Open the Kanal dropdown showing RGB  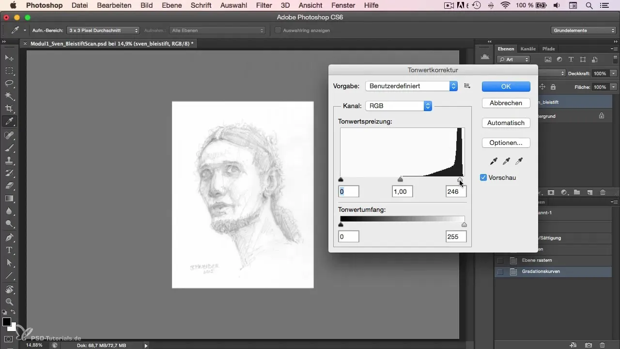[398, 106]
